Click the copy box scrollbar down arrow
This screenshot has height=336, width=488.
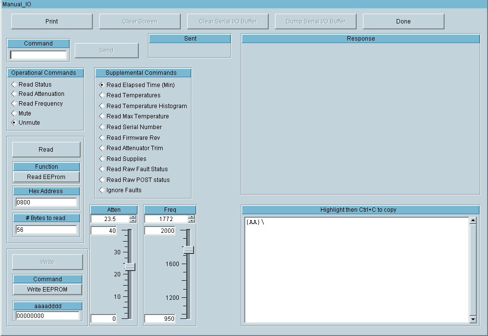coord(472,319)
